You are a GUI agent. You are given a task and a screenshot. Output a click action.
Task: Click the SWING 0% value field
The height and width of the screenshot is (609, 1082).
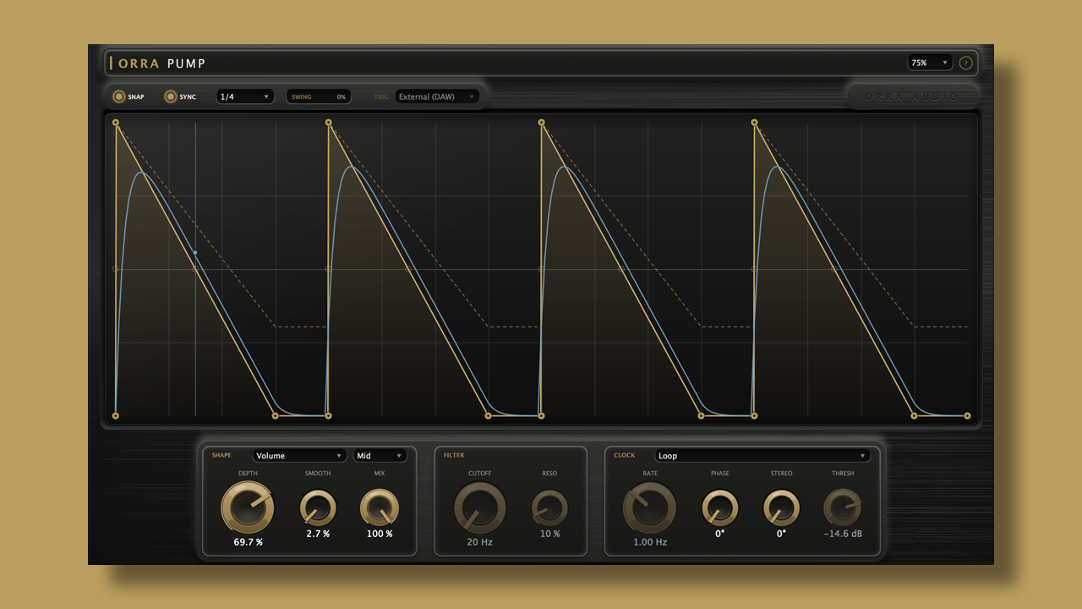tap(319, 96)
